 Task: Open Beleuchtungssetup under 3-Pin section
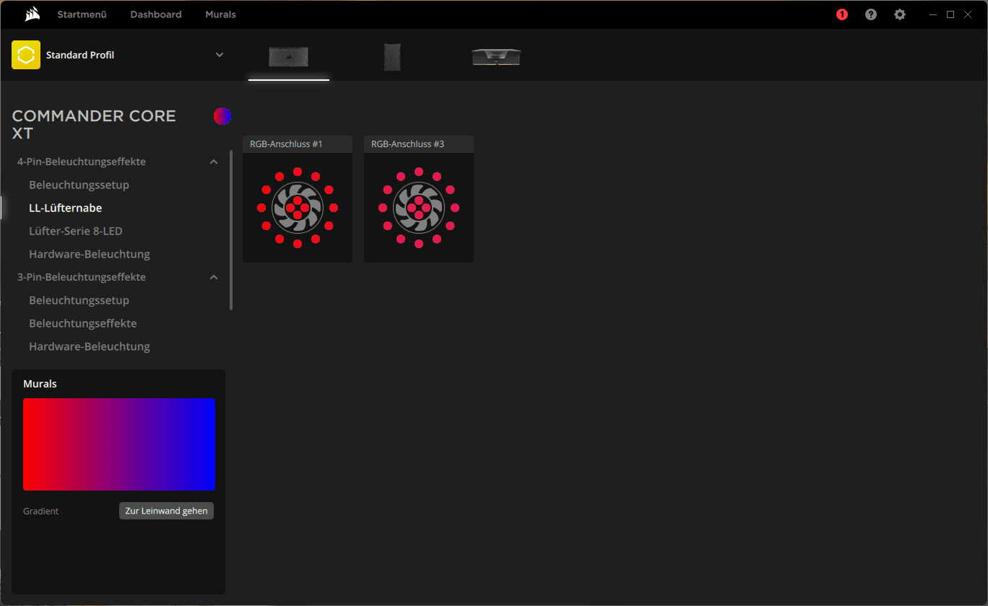click(79, 300)
